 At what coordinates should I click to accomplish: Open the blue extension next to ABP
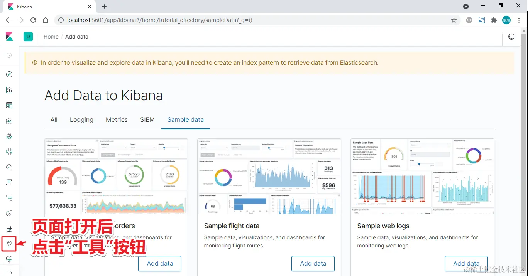click(x=482, y=20)
